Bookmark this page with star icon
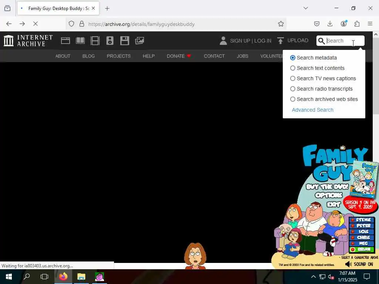Screen dimensions: 379x284 pyautogui.click(x=281, y=24)
